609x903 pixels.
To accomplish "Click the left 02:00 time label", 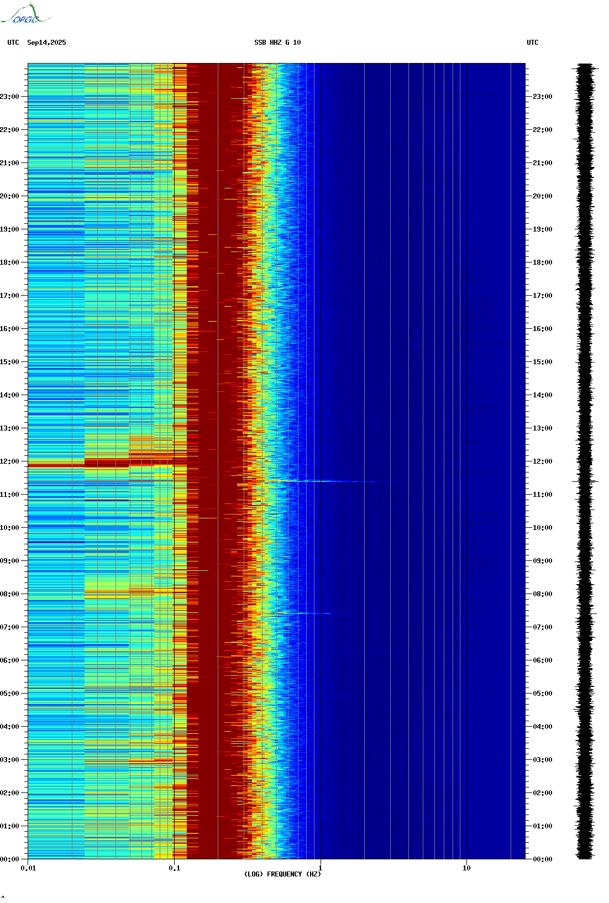I will tap(9, 793).
